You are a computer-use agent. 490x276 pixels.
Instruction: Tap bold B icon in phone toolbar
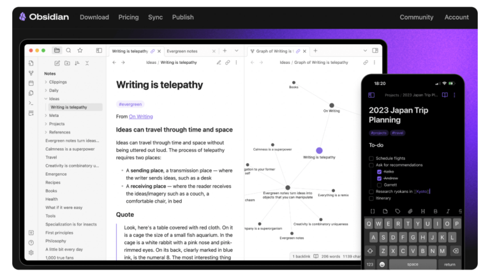pyautogui.click(x=435, y=211)
